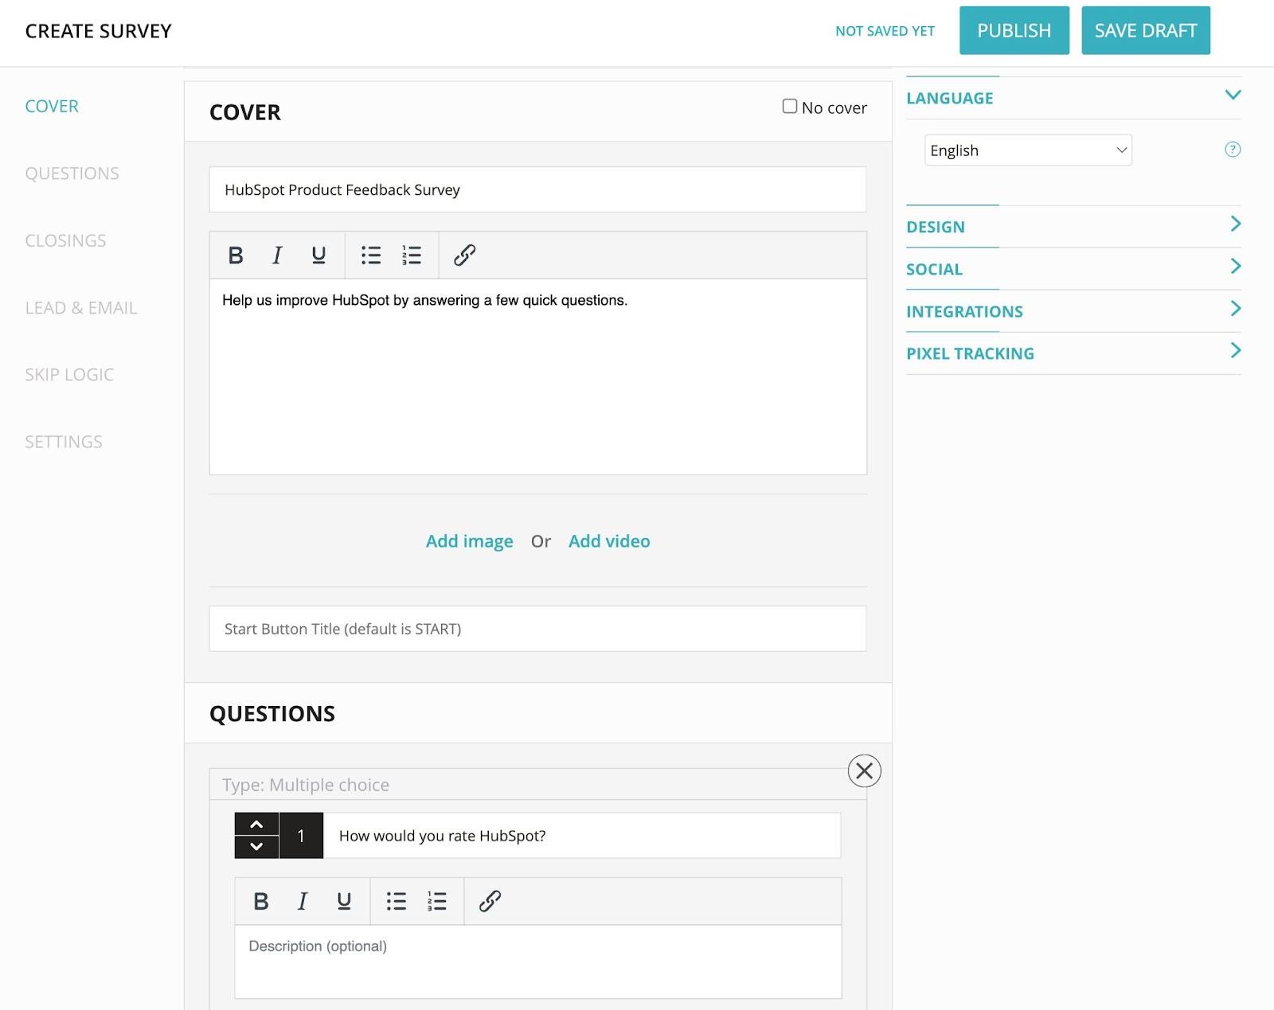Apply underline in the cover description toolbar
The height and width of the screenshot is (1010, 1274).
click(318, 255)
